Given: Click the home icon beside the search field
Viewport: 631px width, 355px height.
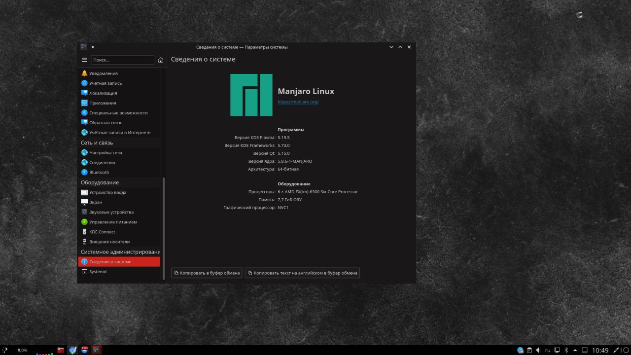Looking at the screenshot, I should [x=161, y=60].
